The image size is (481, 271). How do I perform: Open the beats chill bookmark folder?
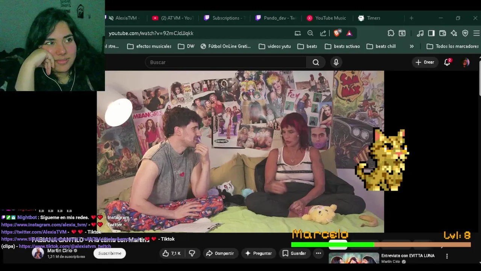click(381, 46)
